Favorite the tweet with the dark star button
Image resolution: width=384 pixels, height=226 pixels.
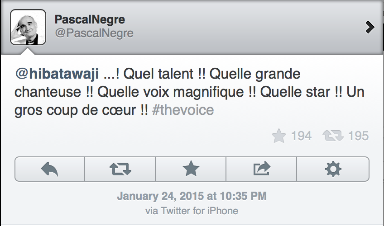191,169
